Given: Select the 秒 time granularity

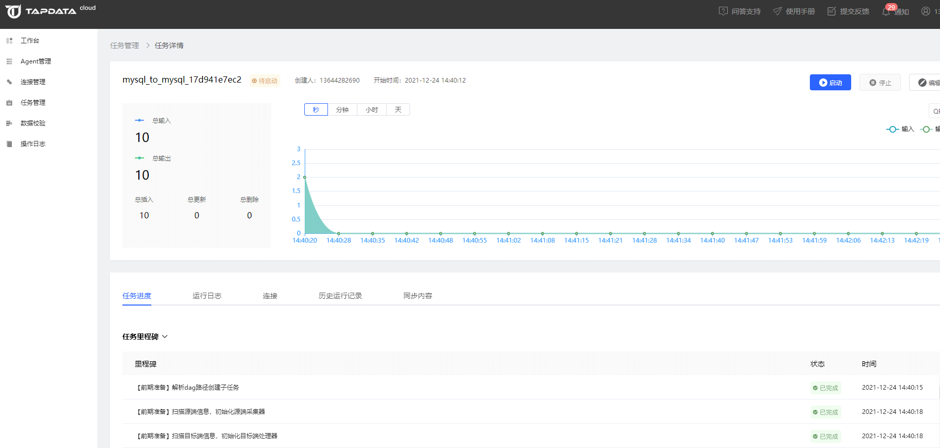Looking at the screenshot, I should pyautogui.click(x=316, y=109).
